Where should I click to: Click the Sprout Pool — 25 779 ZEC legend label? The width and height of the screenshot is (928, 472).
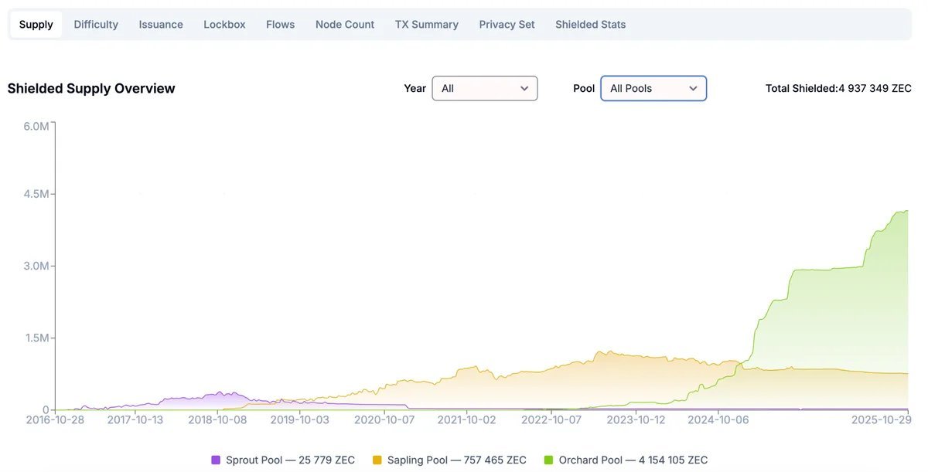point(290,460)
